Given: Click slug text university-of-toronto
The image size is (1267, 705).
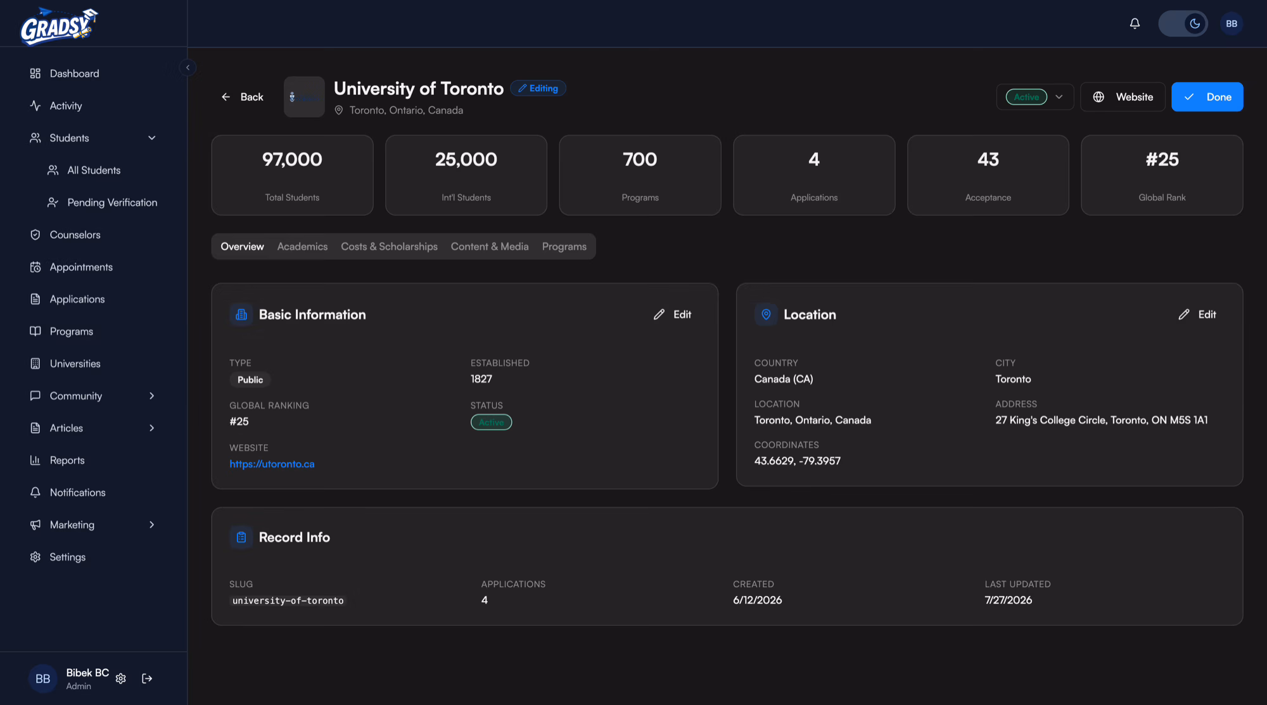Looking at the screenshot, I should click(x=288, y=600).
